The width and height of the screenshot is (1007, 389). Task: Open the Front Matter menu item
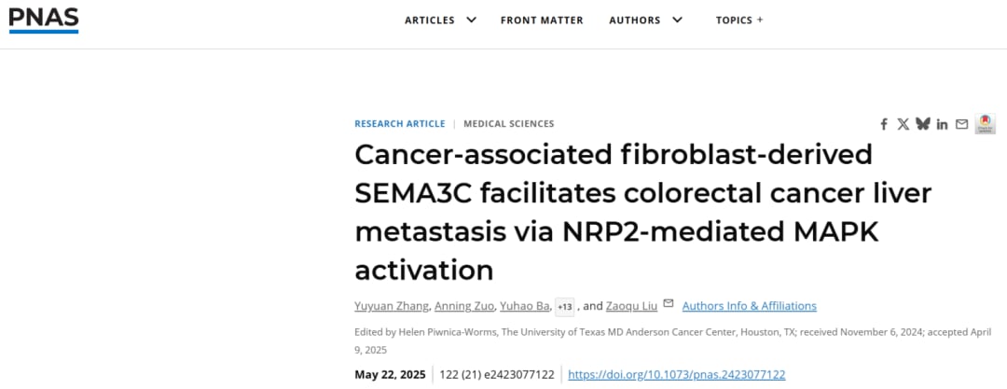pos(542,20)
